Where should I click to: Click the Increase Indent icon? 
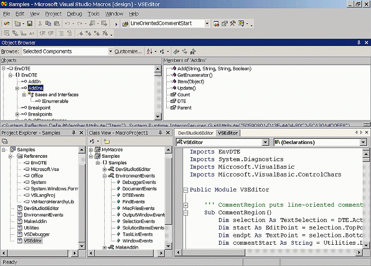[x=51, y=33]
